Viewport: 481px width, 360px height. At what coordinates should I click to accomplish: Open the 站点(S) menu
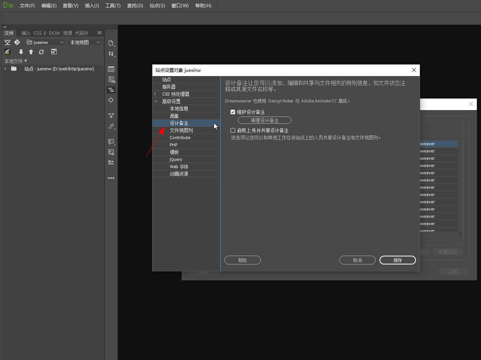pyautogui.click(x=157, y=6)
